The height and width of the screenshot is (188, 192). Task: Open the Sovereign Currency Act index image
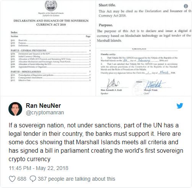(48, 48)
